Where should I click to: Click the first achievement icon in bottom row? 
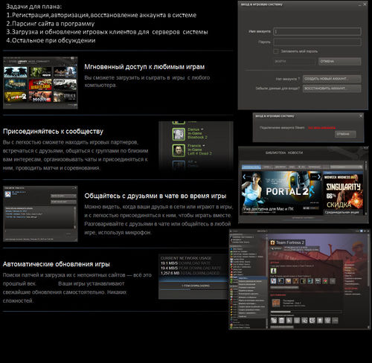(x=274, y=321)
